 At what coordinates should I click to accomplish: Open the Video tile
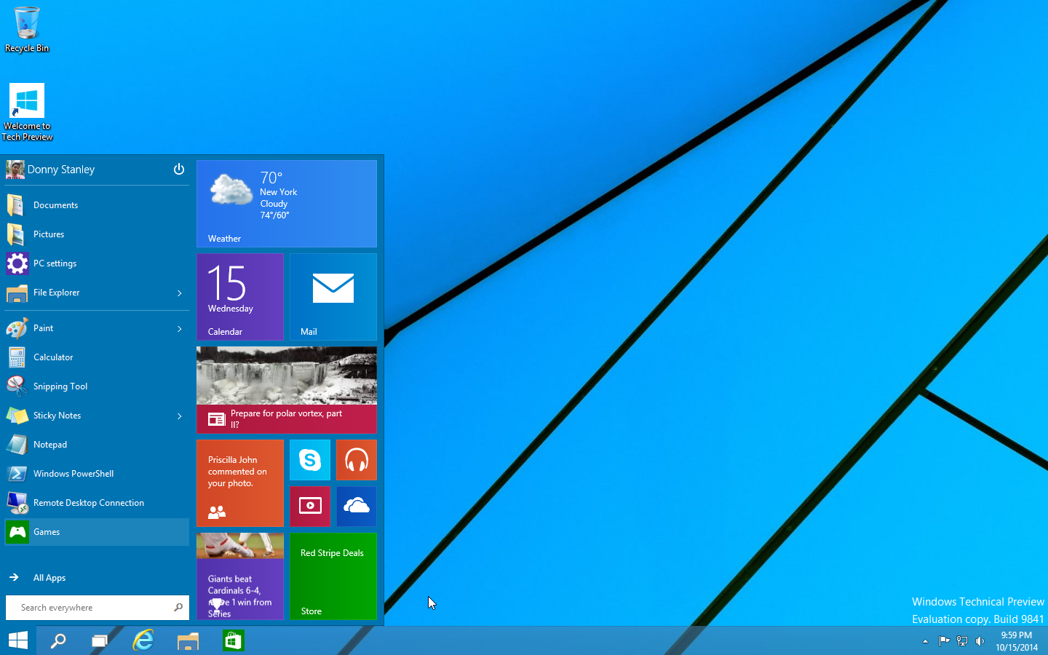310,506
